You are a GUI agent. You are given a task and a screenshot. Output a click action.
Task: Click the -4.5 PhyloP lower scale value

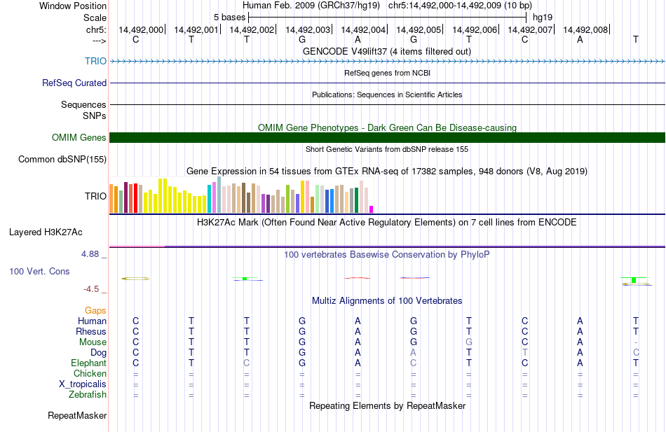(91, 289)
